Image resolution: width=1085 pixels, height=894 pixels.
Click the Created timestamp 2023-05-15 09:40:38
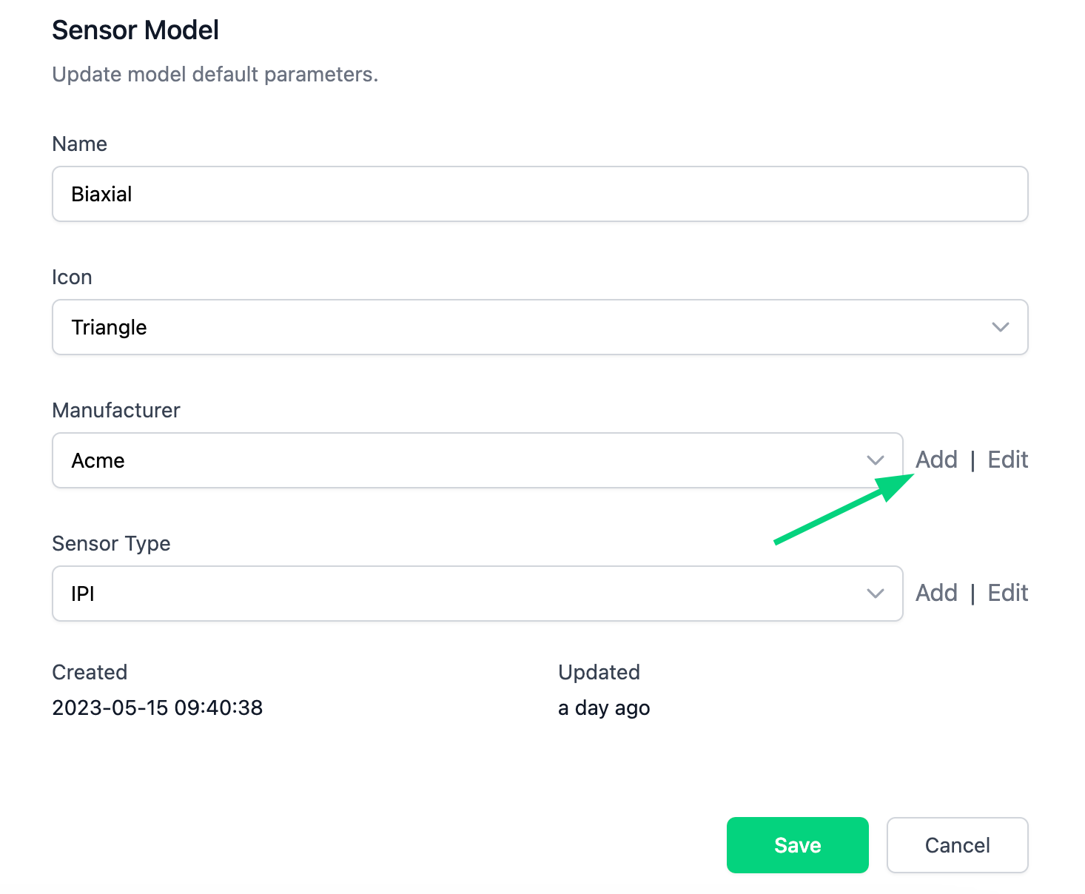pos(157,708)
